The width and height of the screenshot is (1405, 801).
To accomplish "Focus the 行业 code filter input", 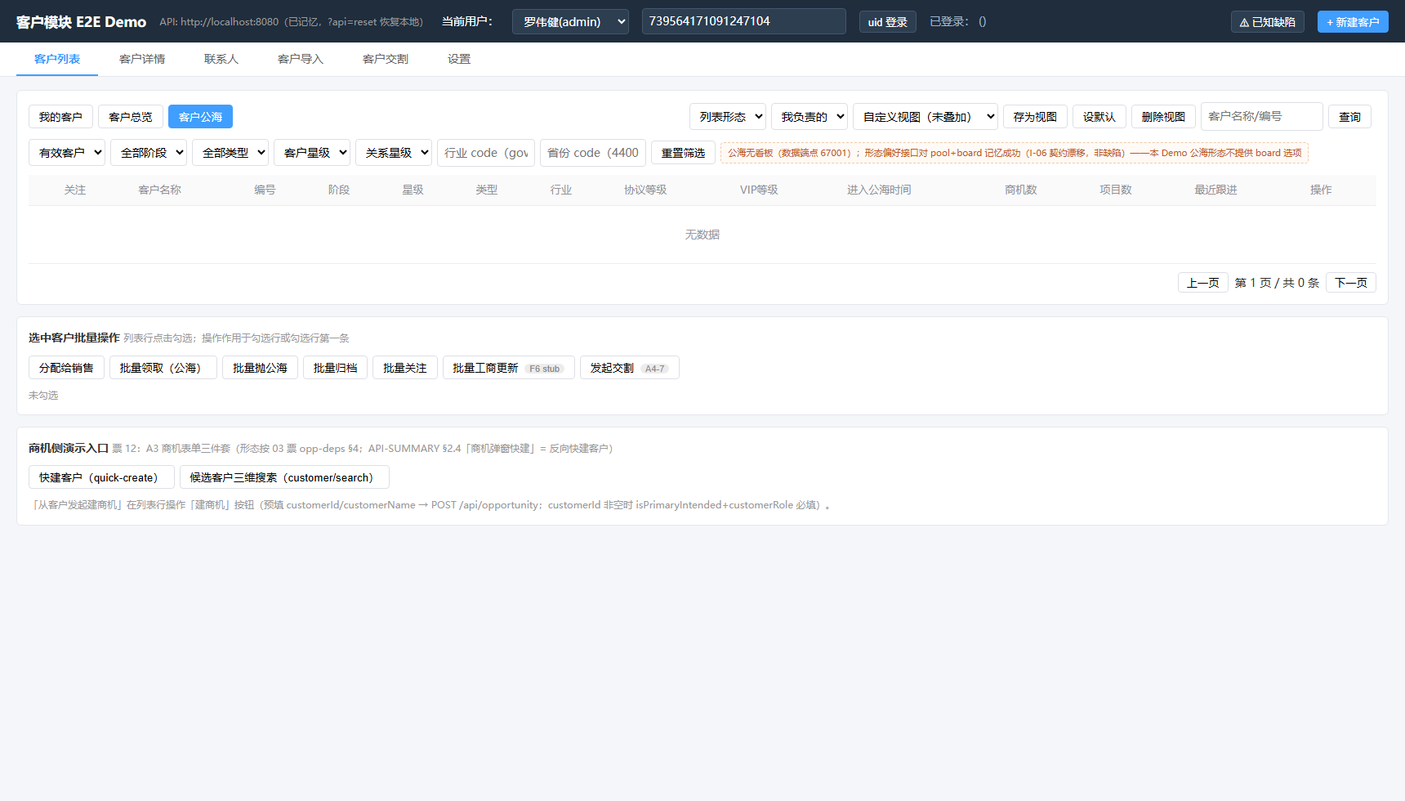I will pyautogui.click(x=486, y=153).
